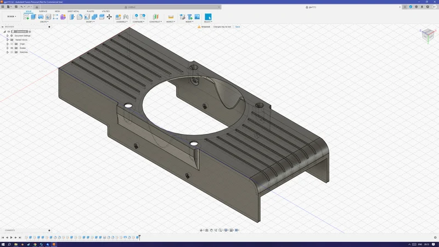Select the Shell tool
This screenshot has height=247, width=439.
[x=87, y=17]
